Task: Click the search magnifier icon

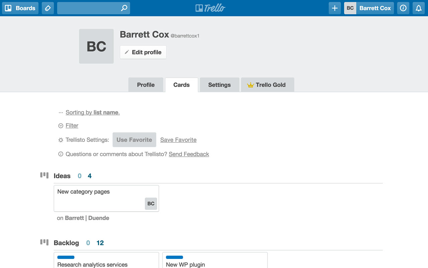Action: point(124,8)
